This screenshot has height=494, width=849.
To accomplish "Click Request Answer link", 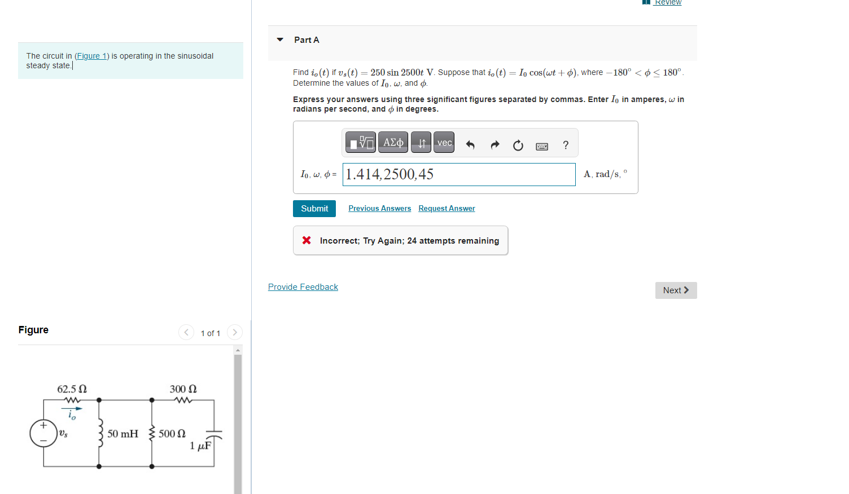I will click(x=447, y=208).
